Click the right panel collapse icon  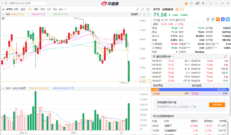(148, 10)
